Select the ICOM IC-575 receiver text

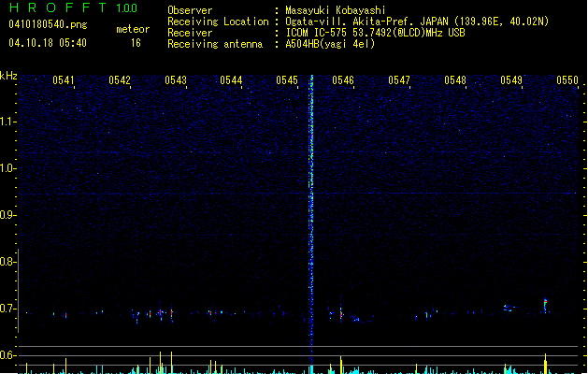coord(375,33)
